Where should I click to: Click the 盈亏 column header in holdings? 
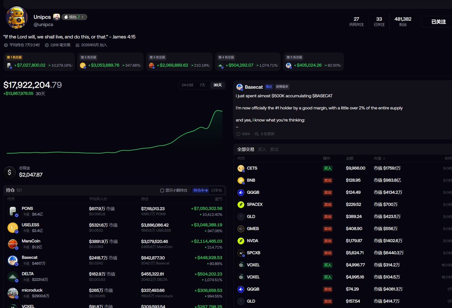218,199
